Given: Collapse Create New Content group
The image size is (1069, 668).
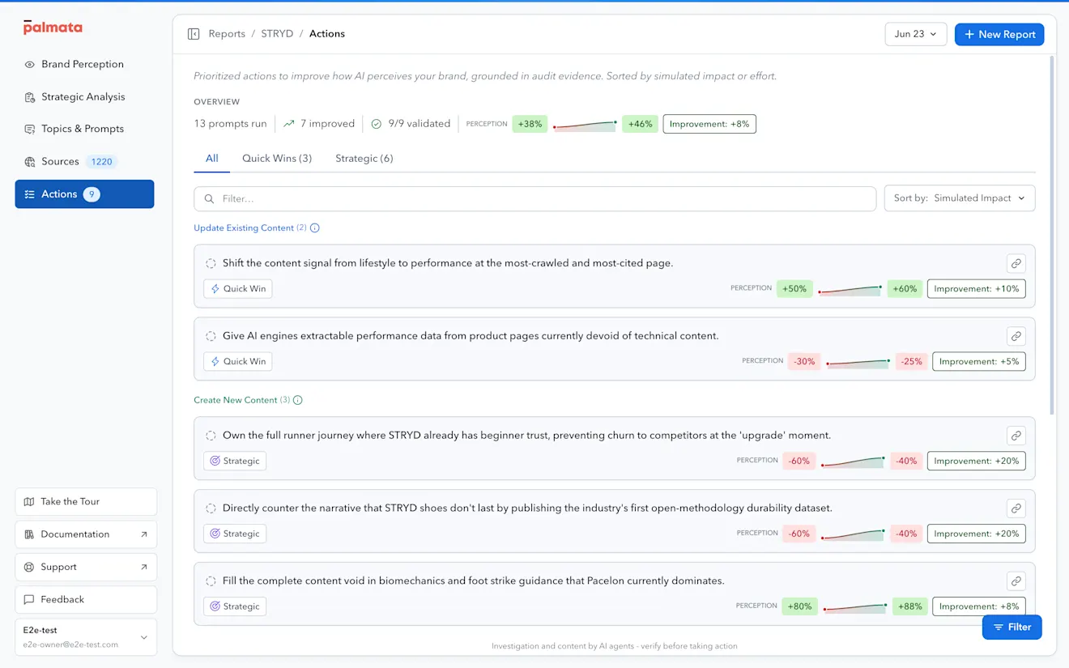Looking at the screenshot, I should pyautogui.click(x=236, y=400).
